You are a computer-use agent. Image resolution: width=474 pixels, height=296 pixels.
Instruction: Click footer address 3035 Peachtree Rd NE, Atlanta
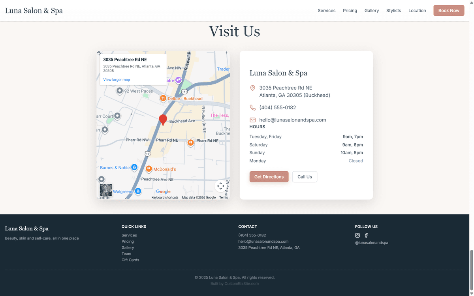click(269, 248)
